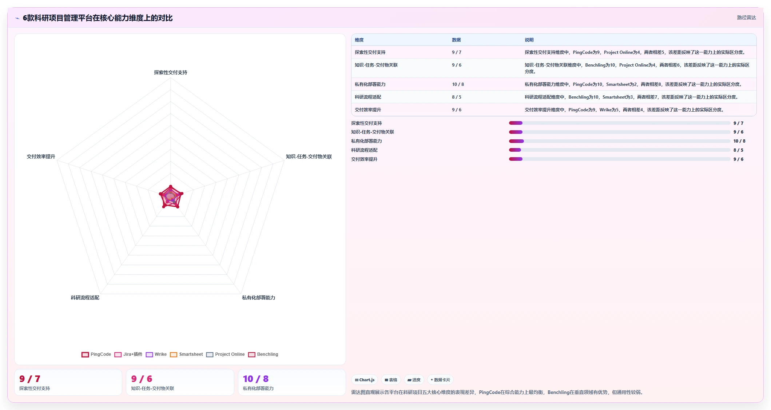Toggle Wrike legend swatch
The image size is (771, 410).
pyautogui.click(x=149, y=354)
